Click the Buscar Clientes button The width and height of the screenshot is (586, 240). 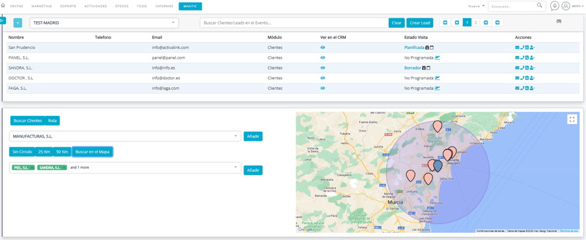point(28,121)
